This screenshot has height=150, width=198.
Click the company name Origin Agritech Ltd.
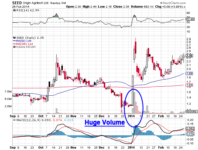coord(36,3)
